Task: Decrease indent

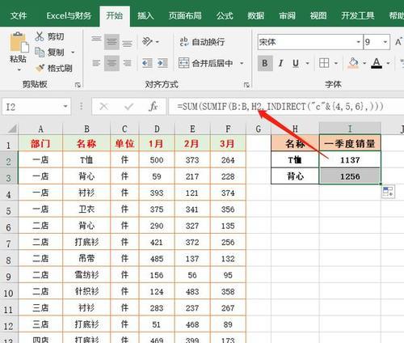Action: [x=147, y=63]
